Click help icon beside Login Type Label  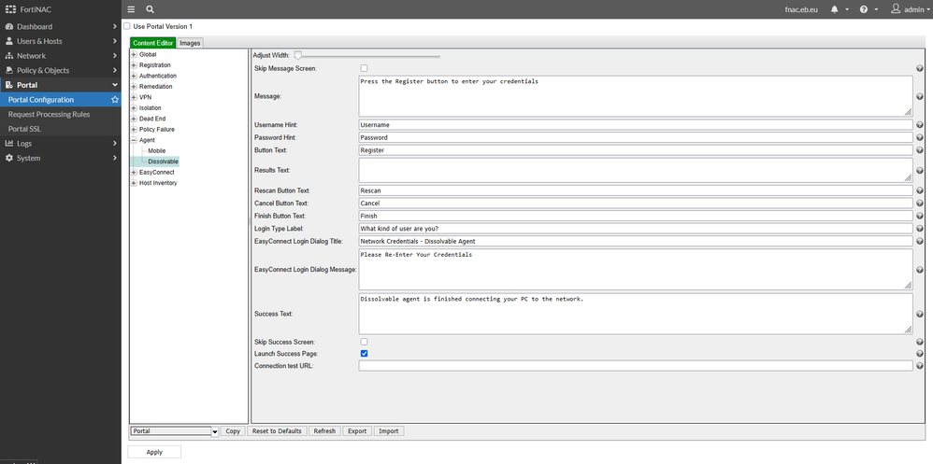(x=919, y=229)
